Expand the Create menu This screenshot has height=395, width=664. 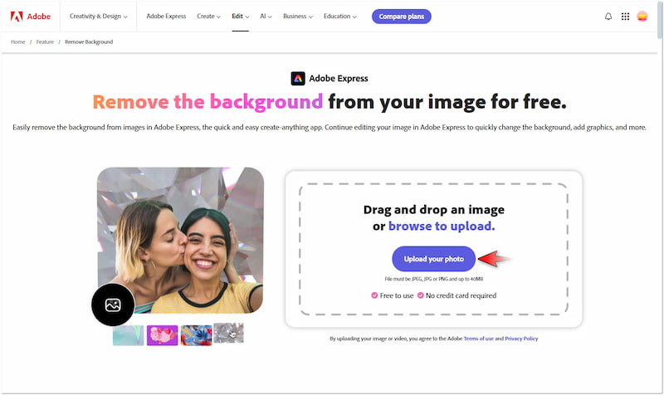pyautogui.click(x=208, y=16)
